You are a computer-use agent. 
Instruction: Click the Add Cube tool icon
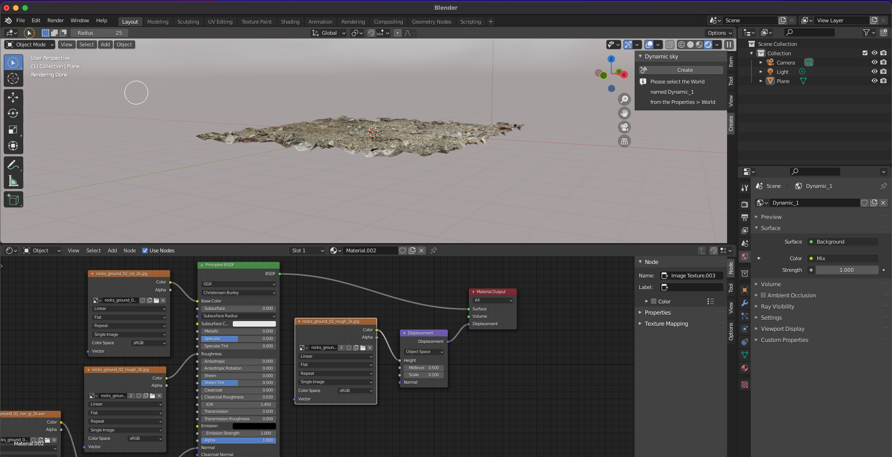pyautogui.click(x=13, y=200)
